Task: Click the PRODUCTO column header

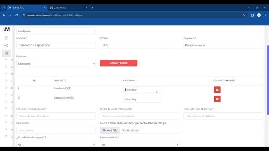Action: tap(60, 81)
